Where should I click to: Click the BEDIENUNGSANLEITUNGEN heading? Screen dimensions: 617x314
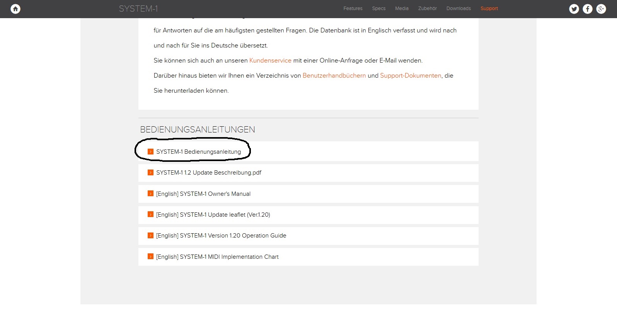point(198,130)
